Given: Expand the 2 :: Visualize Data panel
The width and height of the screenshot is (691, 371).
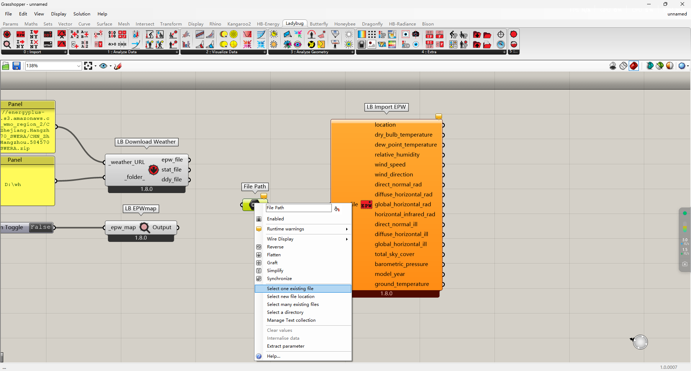Looking at the screenshot, I should (x=265, y=52).
